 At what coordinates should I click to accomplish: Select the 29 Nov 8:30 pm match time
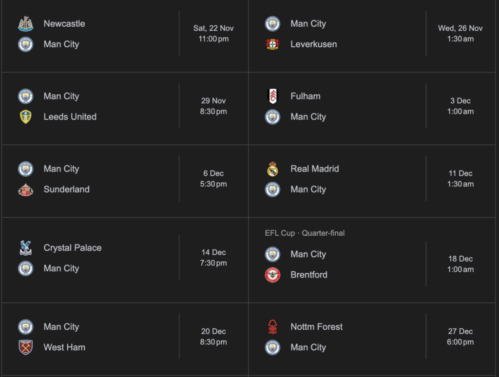click(213, 106)
